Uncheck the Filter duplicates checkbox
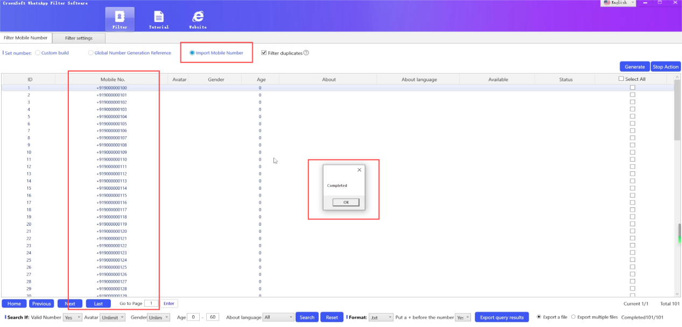 [x=264, y=53]
